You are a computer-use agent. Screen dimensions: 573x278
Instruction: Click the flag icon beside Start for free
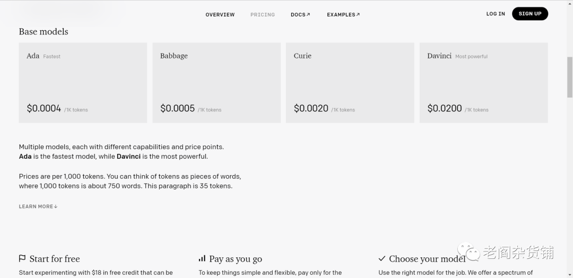[x=22, y=258]
